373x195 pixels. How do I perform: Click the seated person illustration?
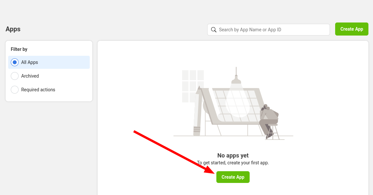coord(269,119)
